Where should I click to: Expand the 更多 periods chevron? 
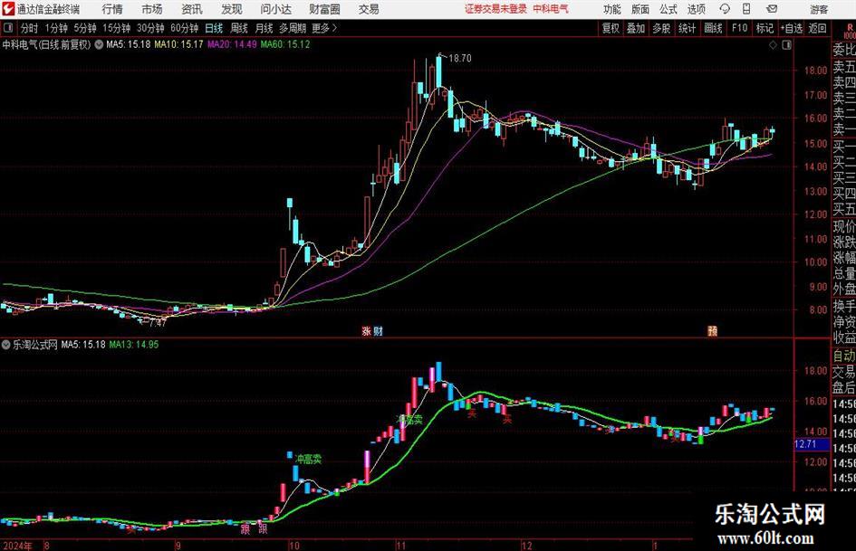325,28
